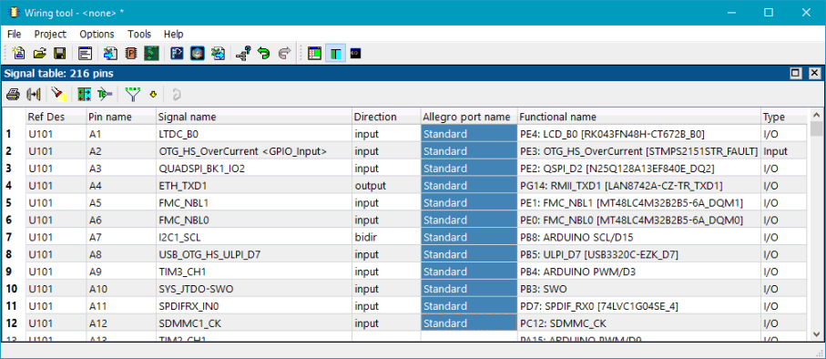Click the yellow down arrow icon
This screenshot has width=826, height=359.
pyautogui.click(x=153, y=95)
